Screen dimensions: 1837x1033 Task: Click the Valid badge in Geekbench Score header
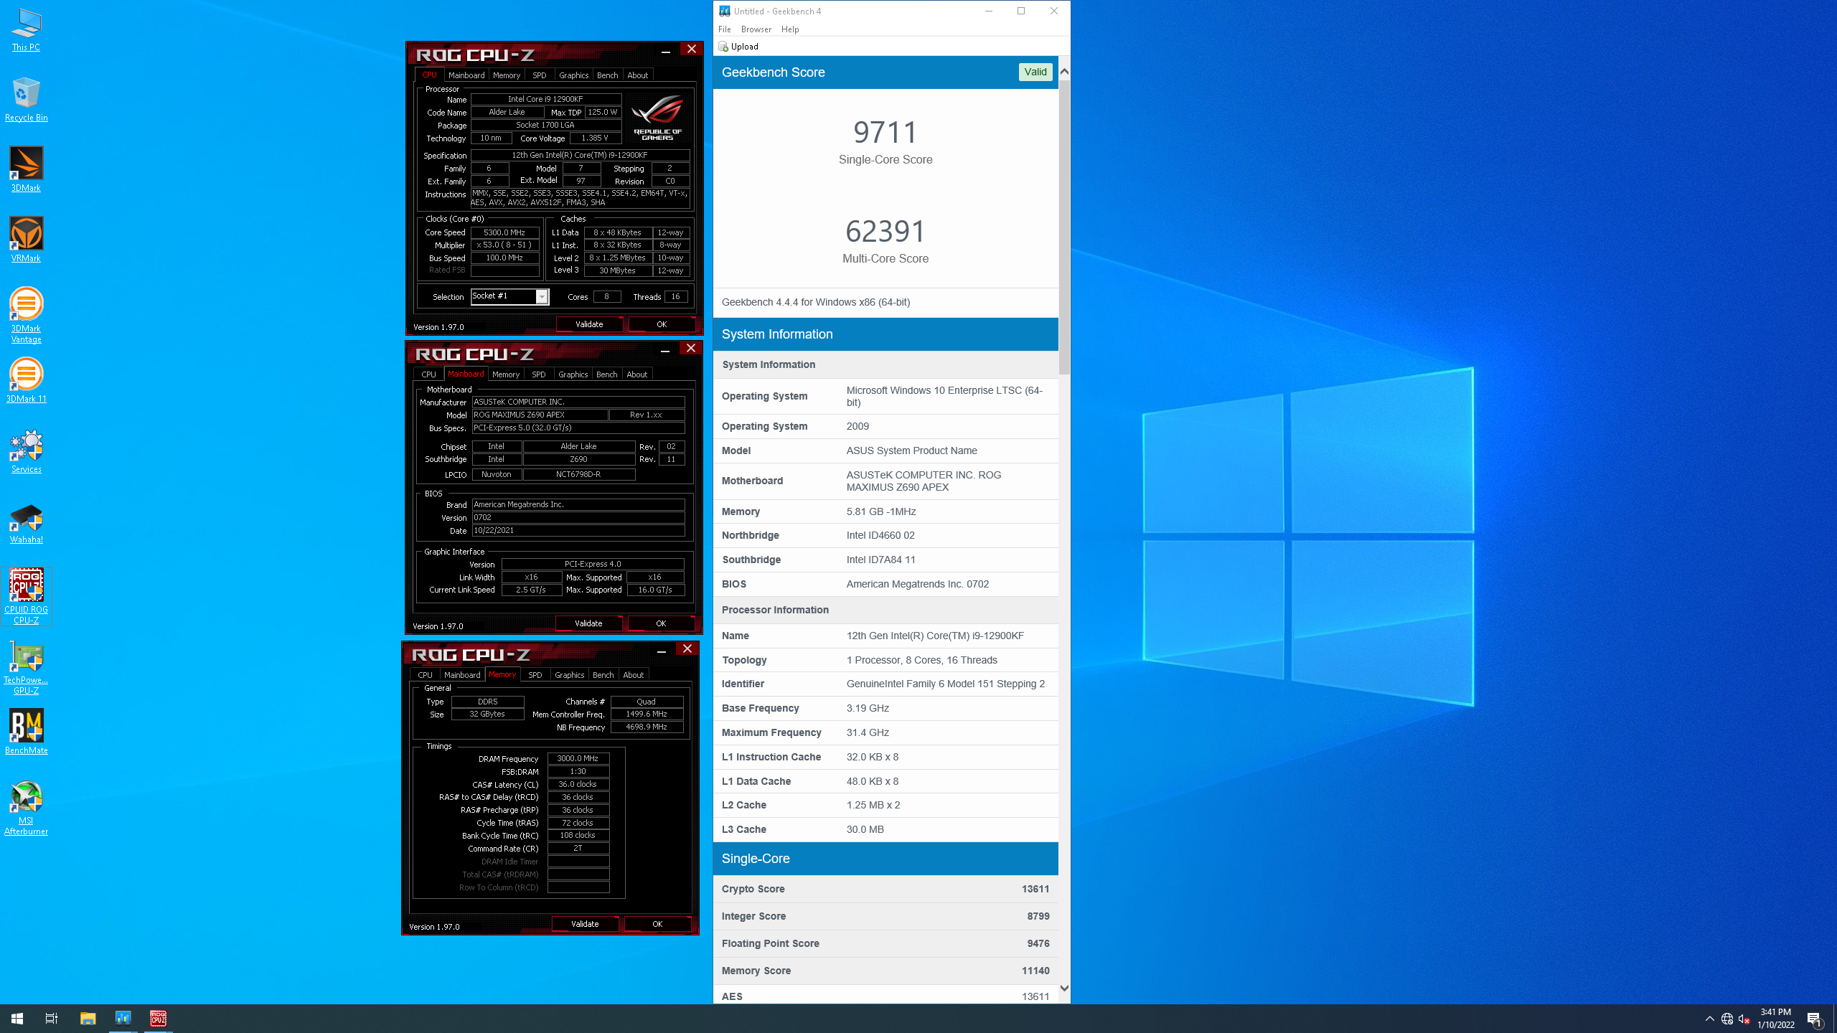(x=1035, y=72)
